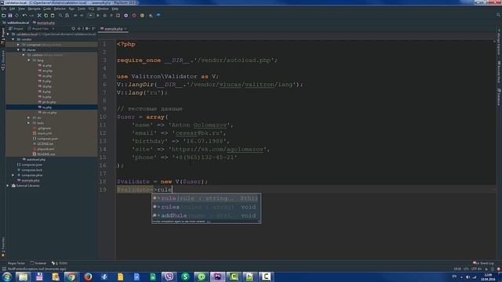Open the Window menu
Viewport: 502px width, 282px height.
103,9
